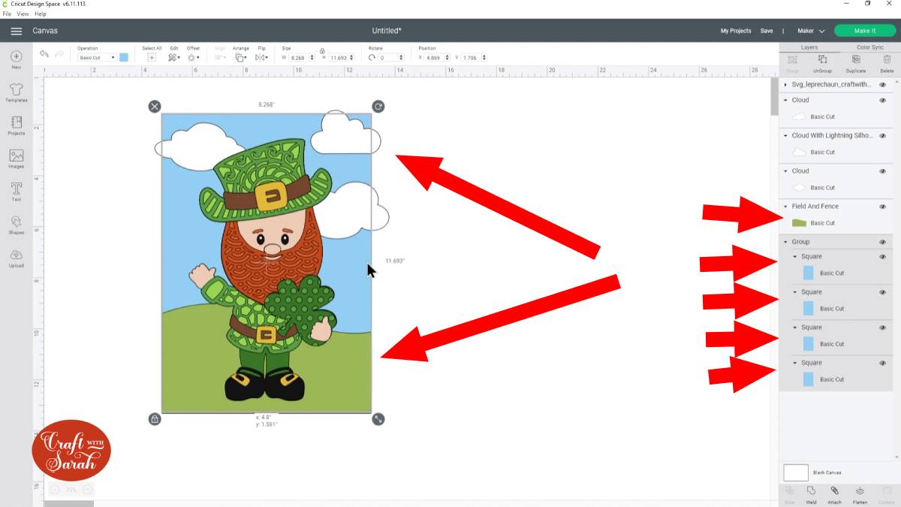Click the Rotate value field
901x507 pixels.
click(391, 58)
